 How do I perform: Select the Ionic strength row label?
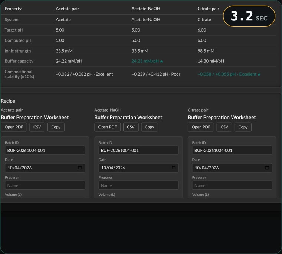pyautogui.click(x=18, y=51)
